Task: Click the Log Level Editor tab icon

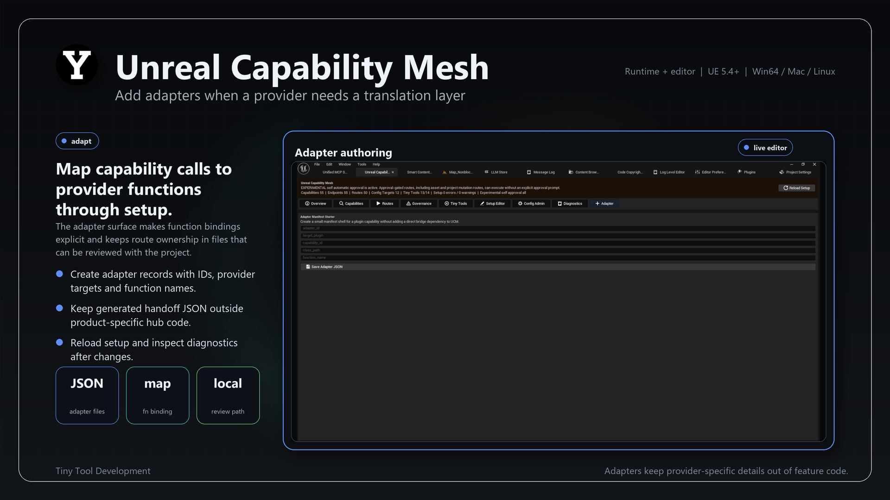Action: point(655,172)
